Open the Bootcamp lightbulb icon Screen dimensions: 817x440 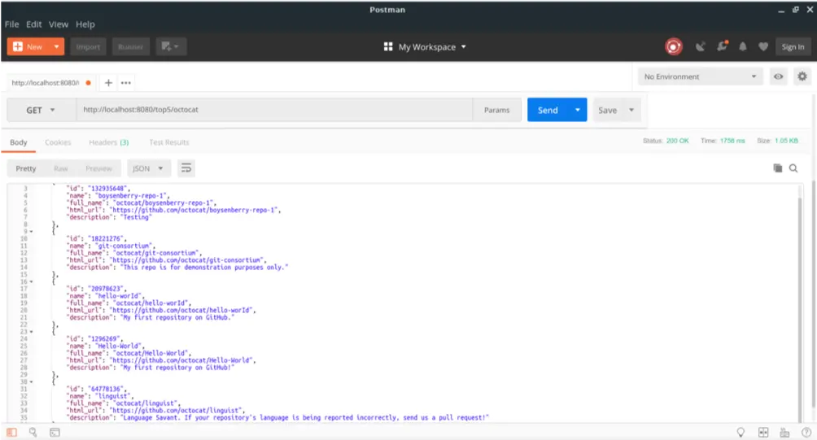(x=741, y=432)
